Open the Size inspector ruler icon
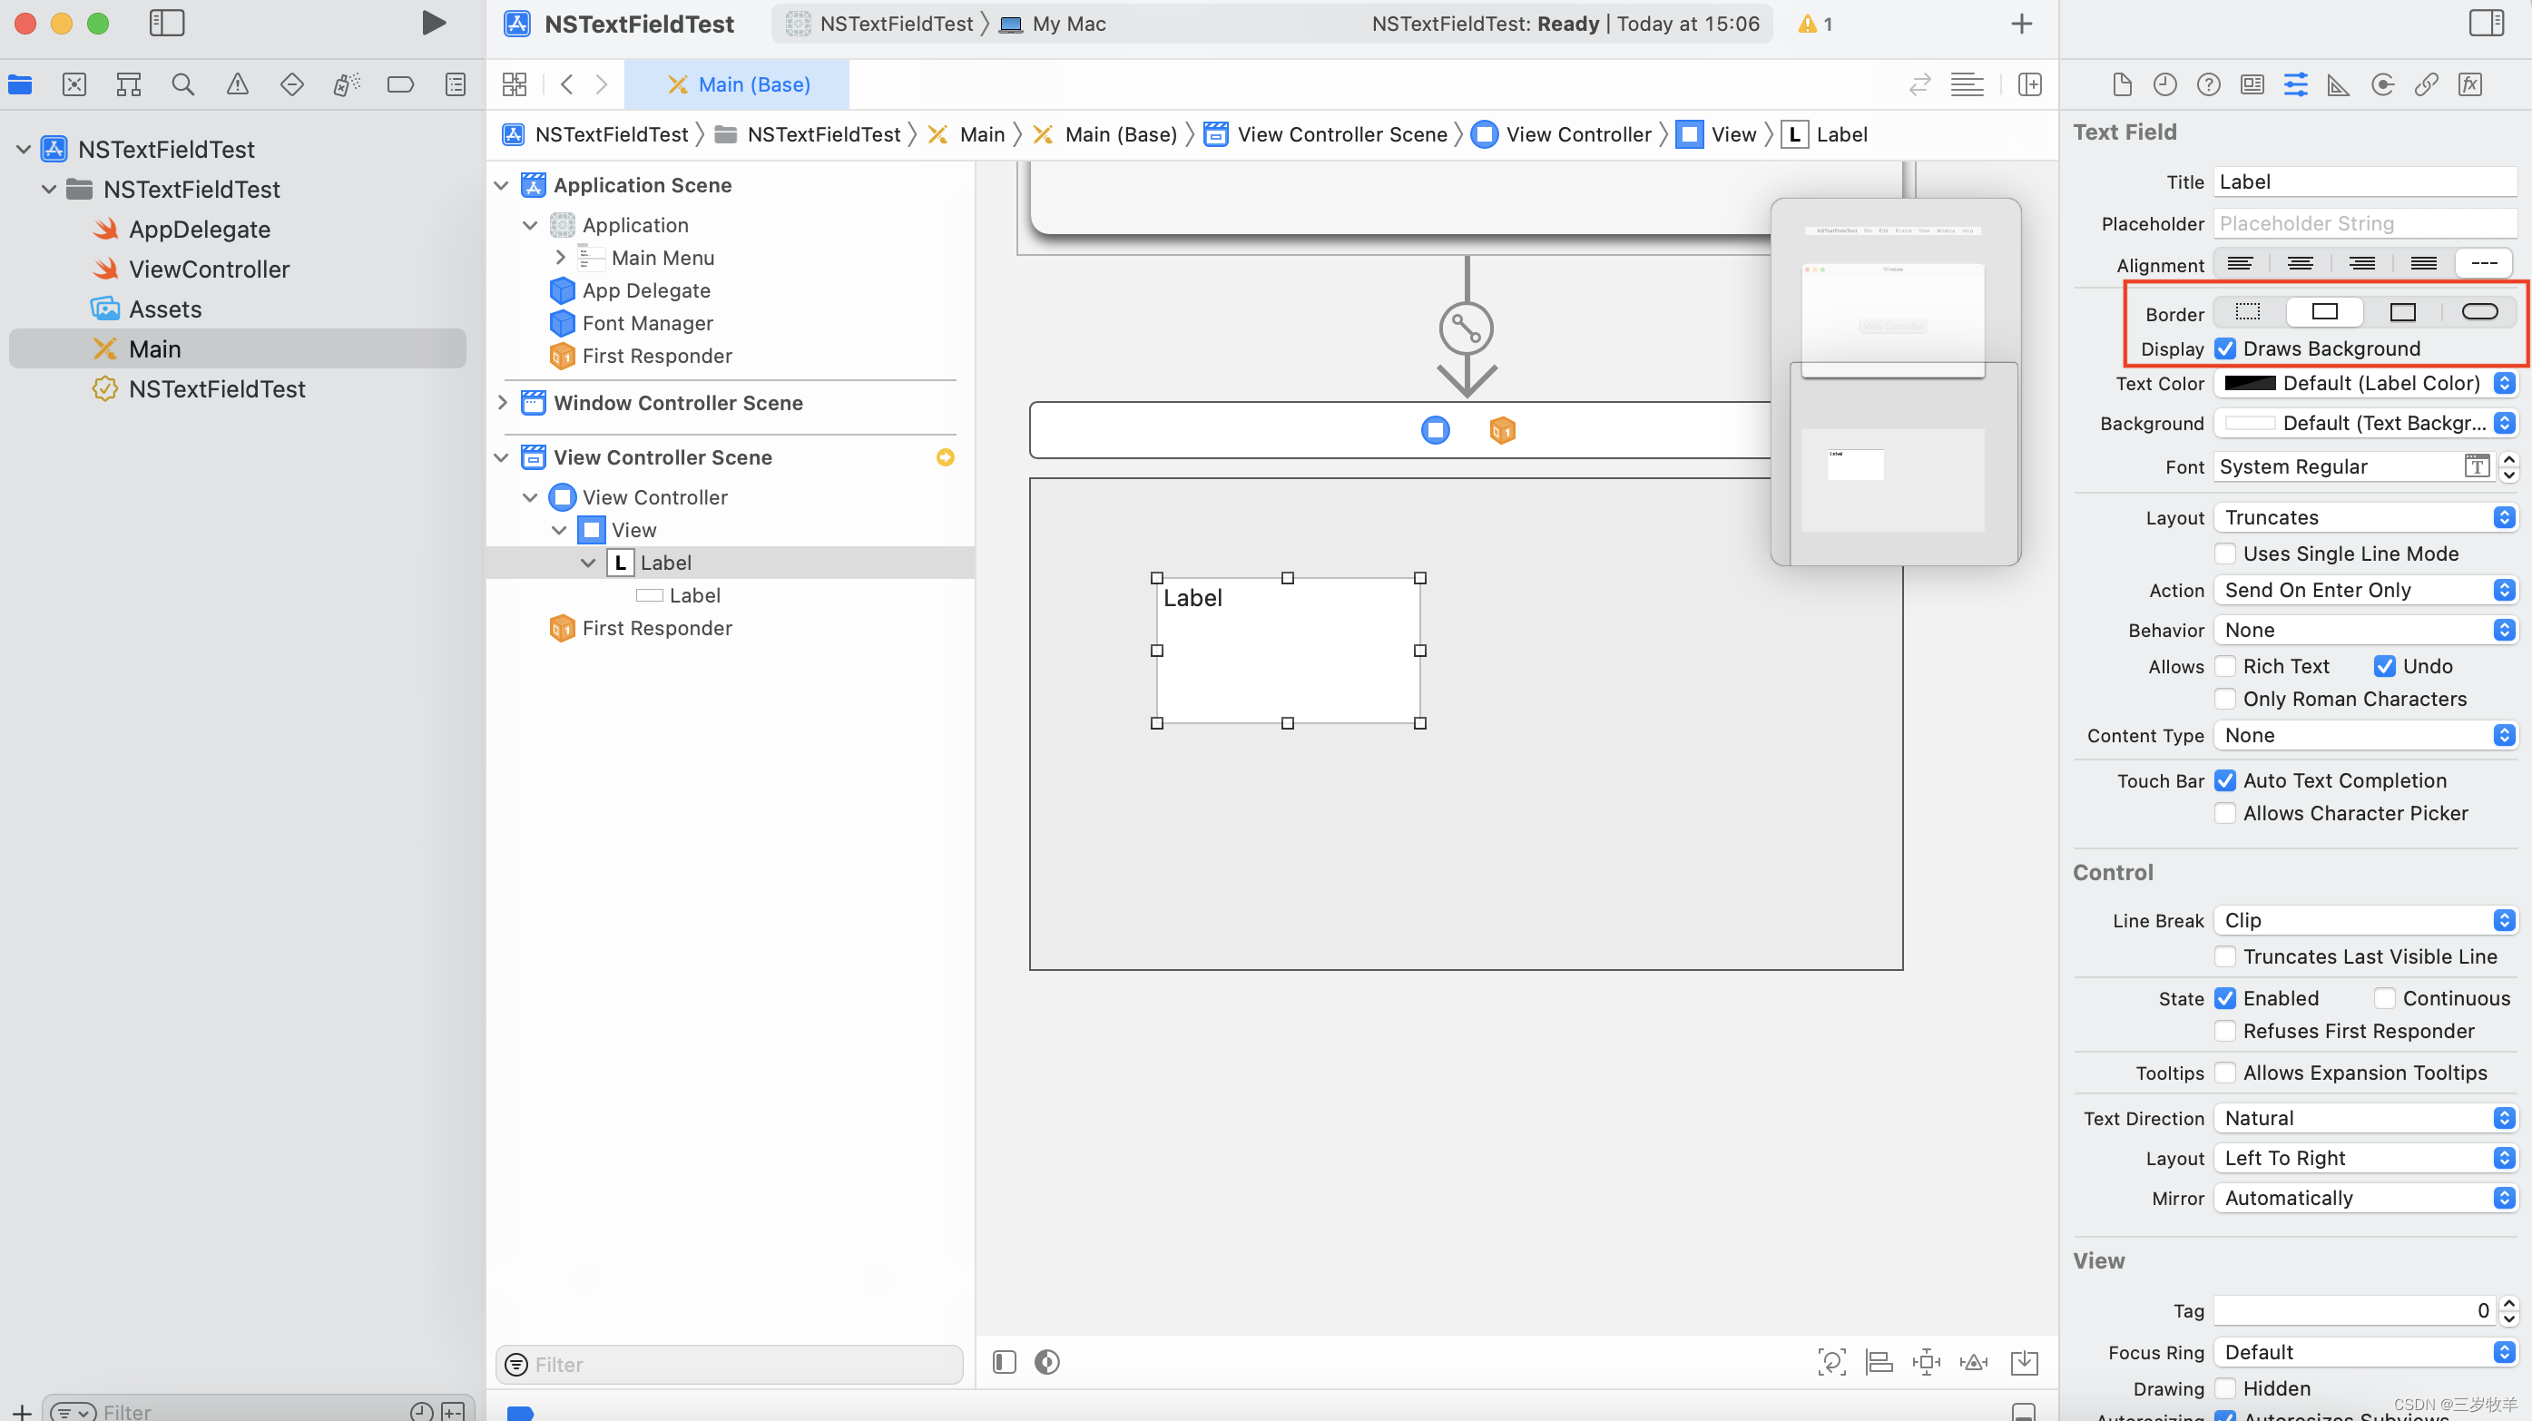 [x=2338, y=84]
